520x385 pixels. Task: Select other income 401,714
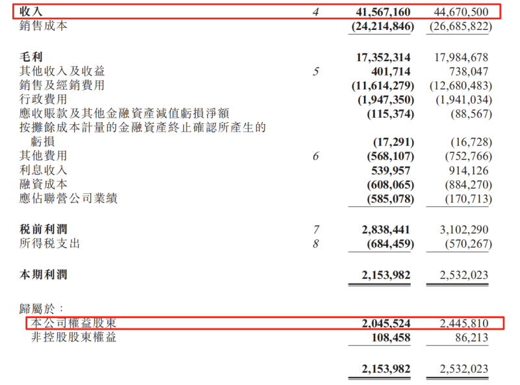(x=391, y=72)
